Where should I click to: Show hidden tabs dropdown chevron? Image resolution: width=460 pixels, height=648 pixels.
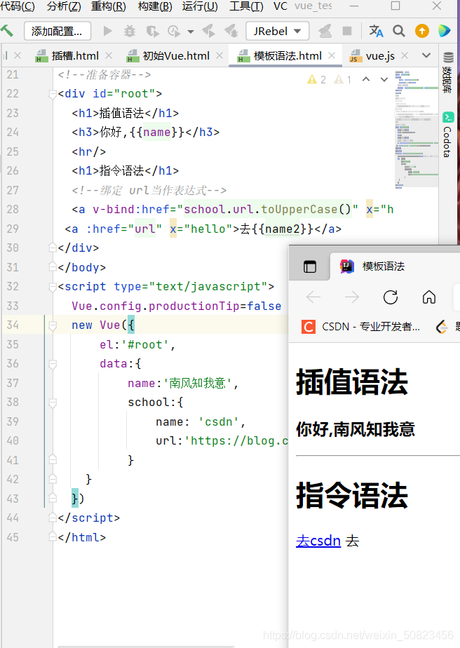[x=426, y=55]
